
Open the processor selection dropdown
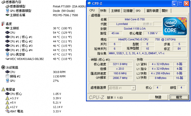(133, 88)
